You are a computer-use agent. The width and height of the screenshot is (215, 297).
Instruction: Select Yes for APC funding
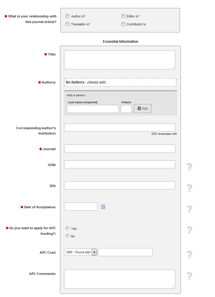pyautogui.click(x=68, y=228)
